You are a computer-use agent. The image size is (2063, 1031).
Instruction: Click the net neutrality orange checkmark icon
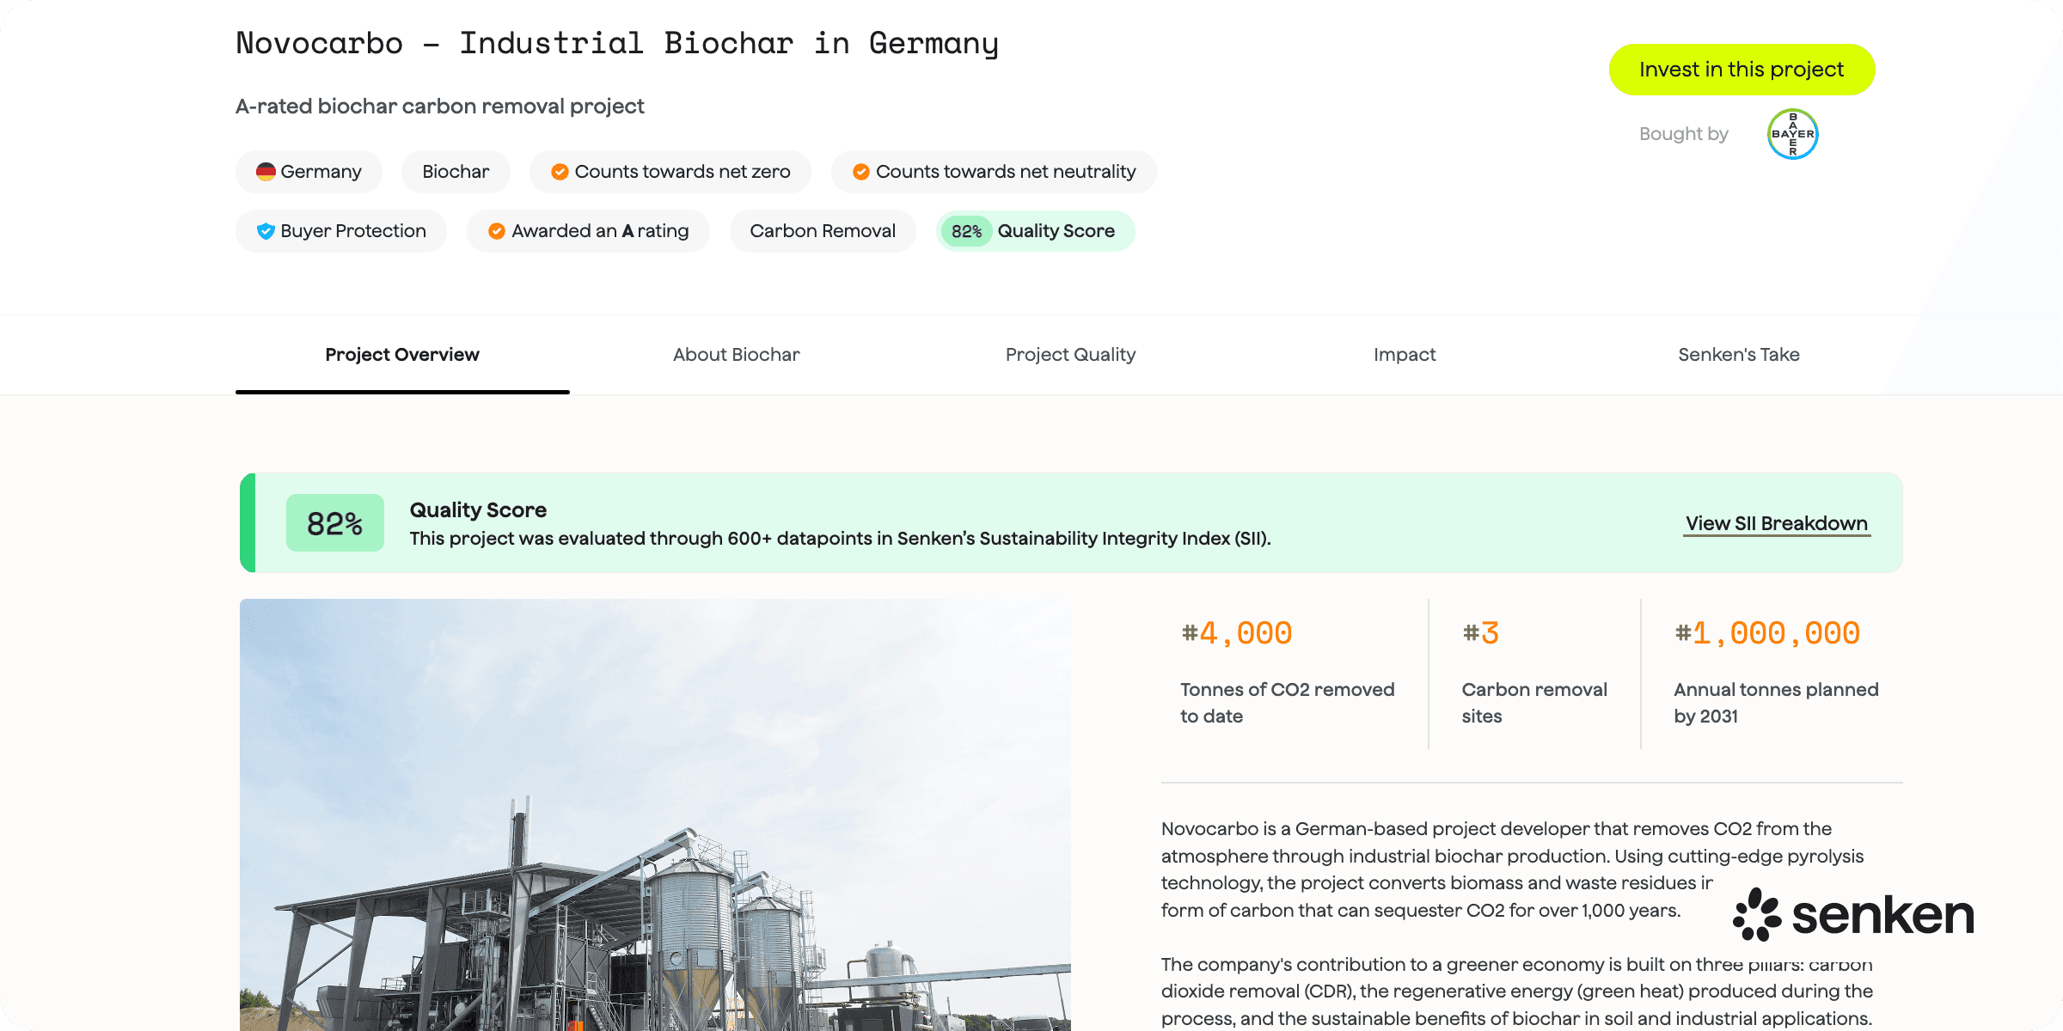[x=860, y=172]
